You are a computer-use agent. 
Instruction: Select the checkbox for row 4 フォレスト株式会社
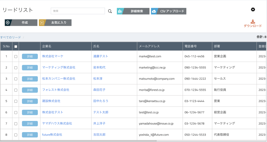point(16,90)
